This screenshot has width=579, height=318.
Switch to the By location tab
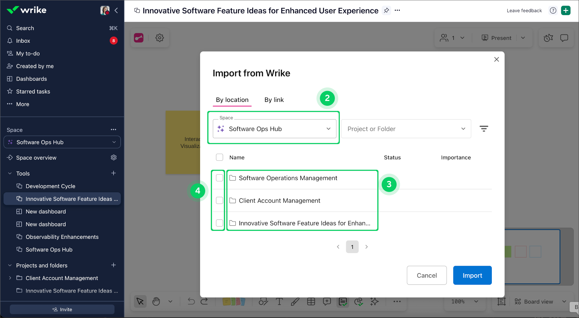pos(232,100)
